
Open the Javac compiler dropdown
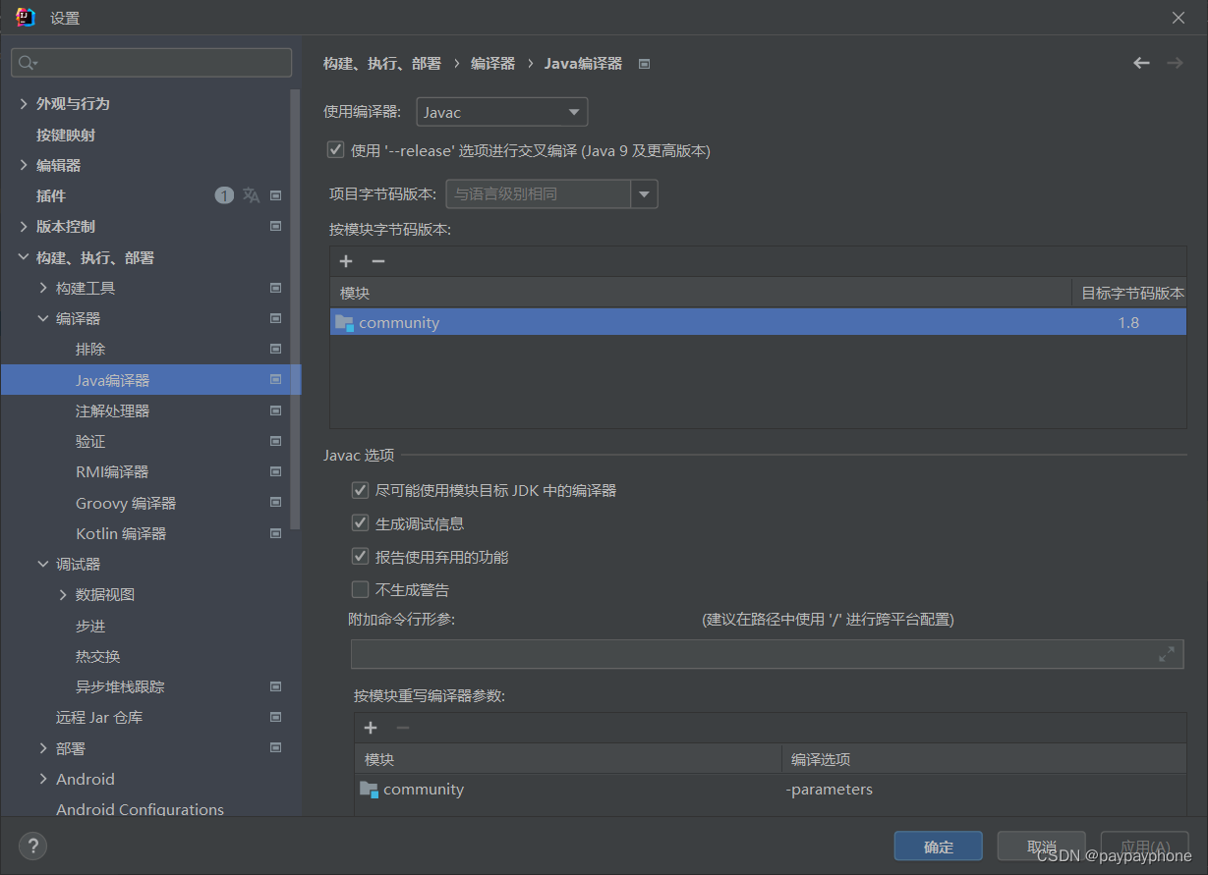[x=573, y=111]
